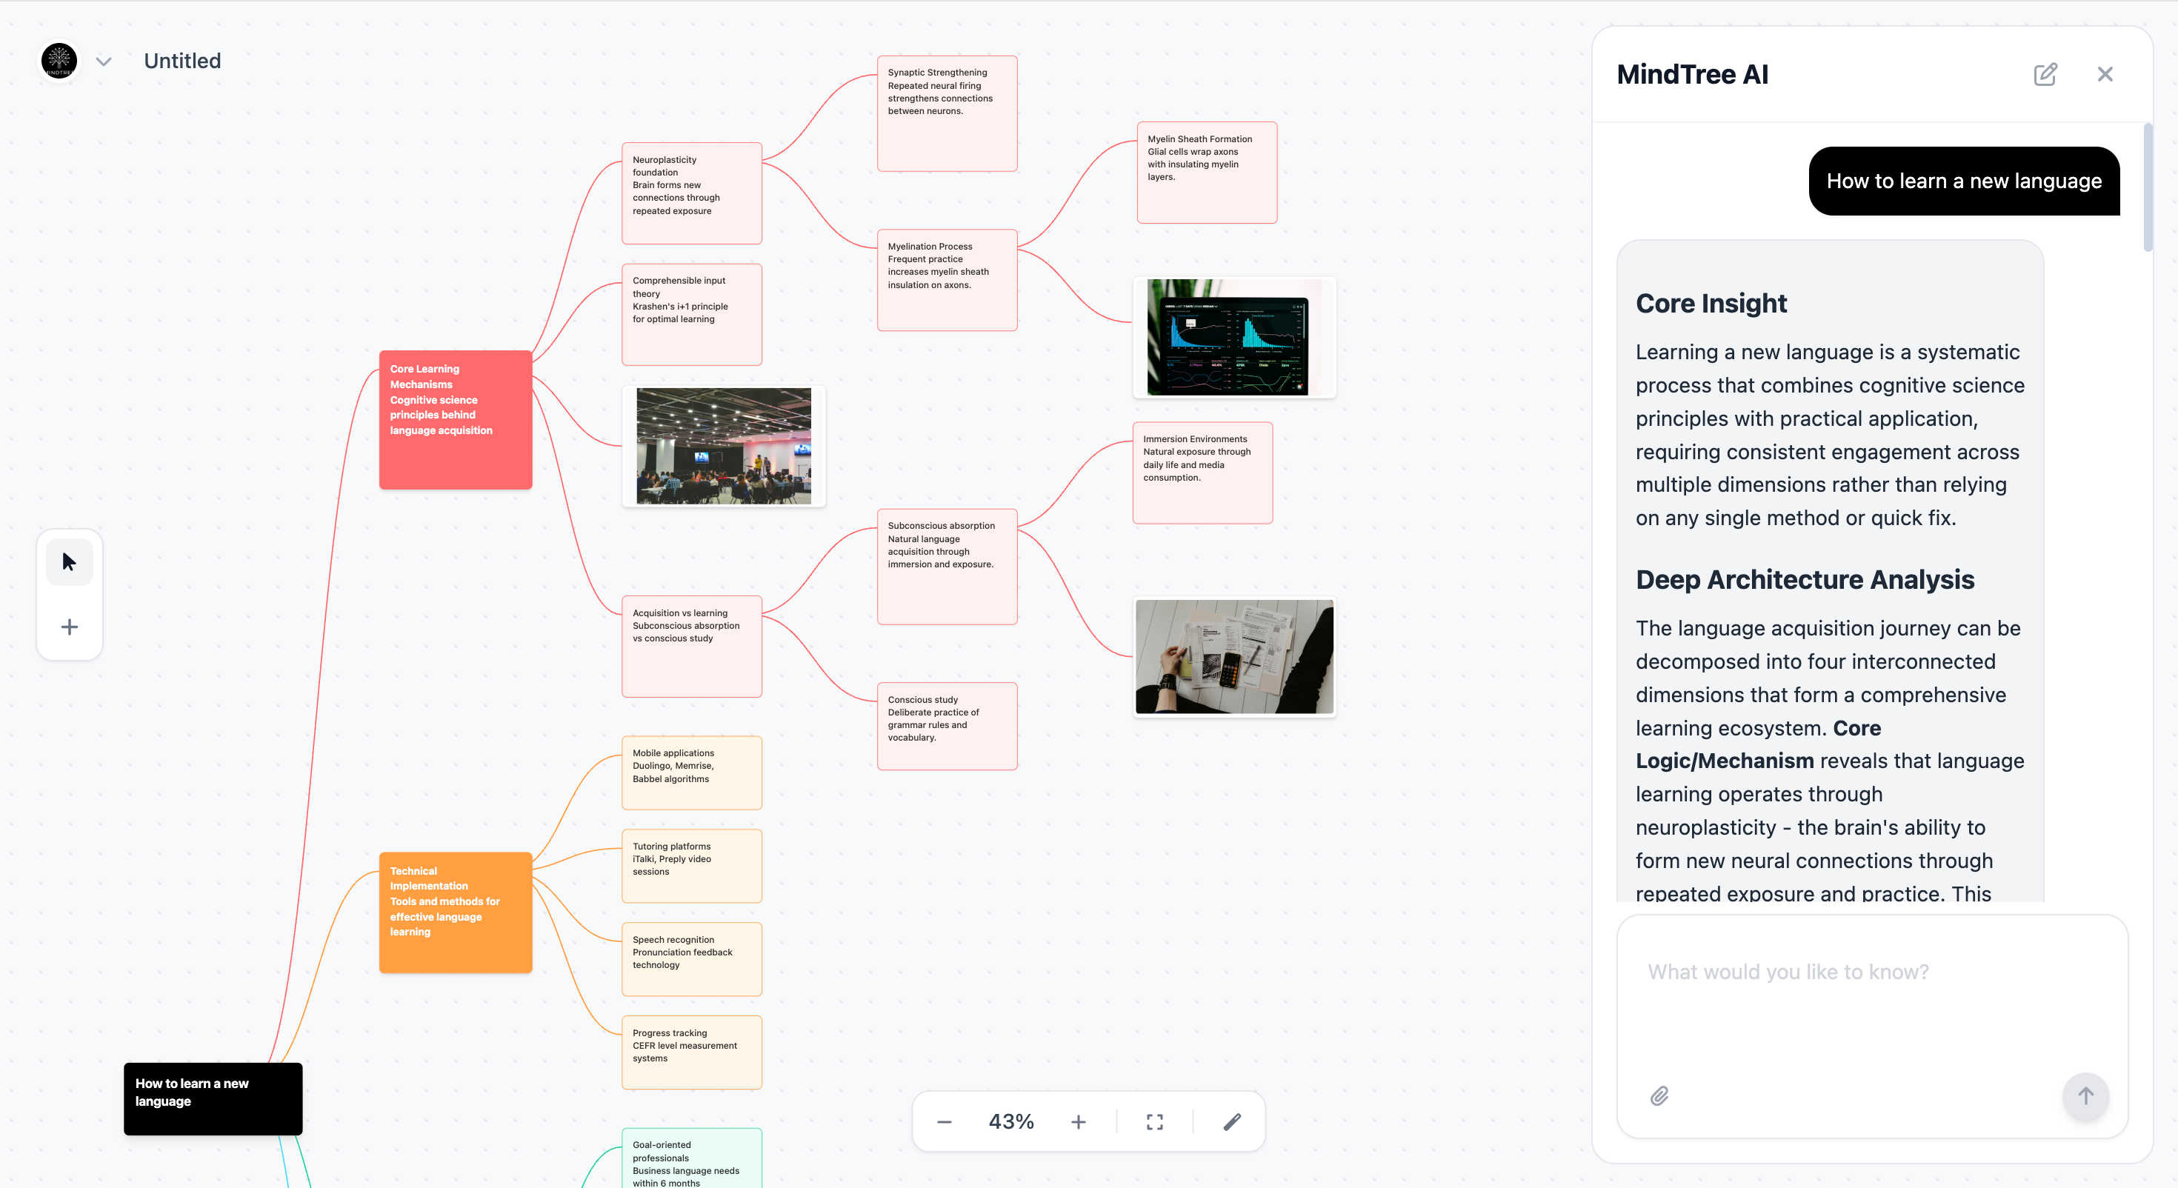This screenshot has width=2178, height=1188.
Task: Select the pointer cursor tool
Action: tap(70, 561)
